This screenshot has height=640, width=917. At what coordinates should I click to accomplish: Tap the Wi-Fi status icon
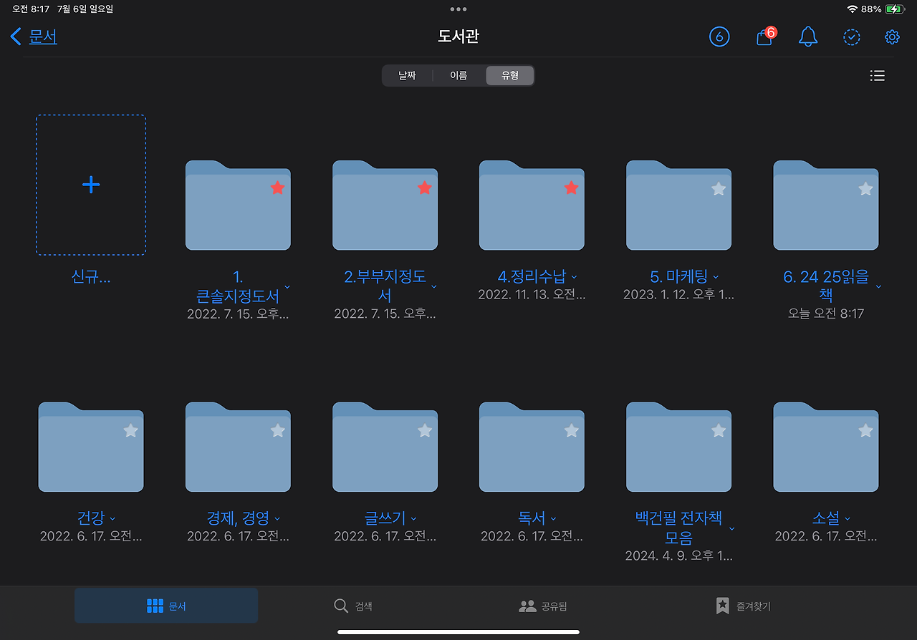coord(852,9)
